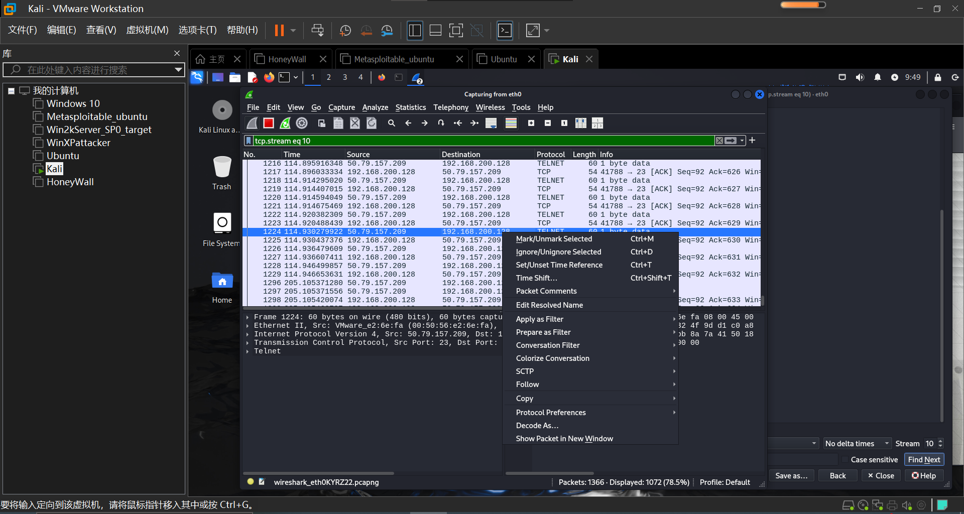The image size is (964, 514).
Task: Expand the Transmission Control Protocol row
Action: (248, 343)
